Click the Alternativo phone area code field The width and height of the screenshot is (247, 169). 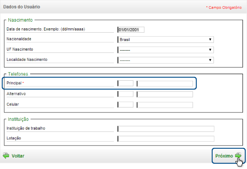point(125,94)
